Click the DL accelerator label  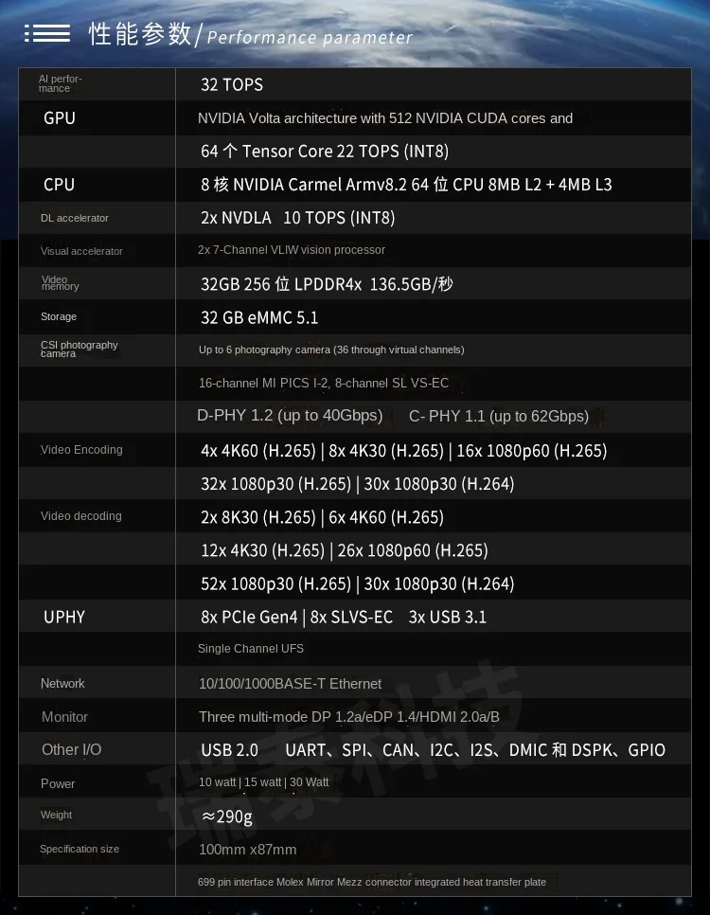pos(75,218)
